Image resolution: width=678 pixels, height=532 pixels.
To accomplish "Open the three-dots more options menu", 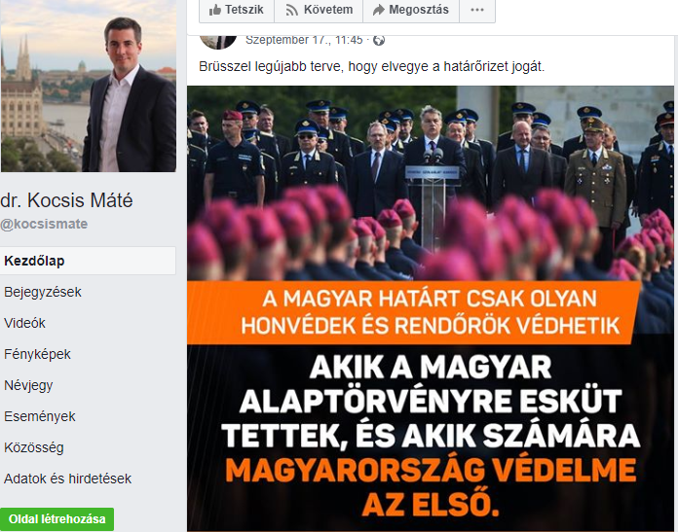I will 477,10.
